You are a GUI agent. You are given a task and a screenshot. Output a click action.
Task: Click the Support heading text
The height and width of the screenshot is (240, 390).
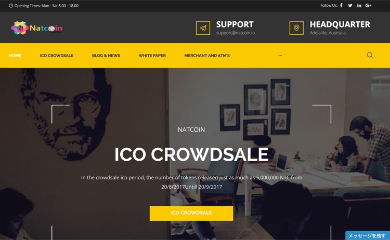click(235, 24)
